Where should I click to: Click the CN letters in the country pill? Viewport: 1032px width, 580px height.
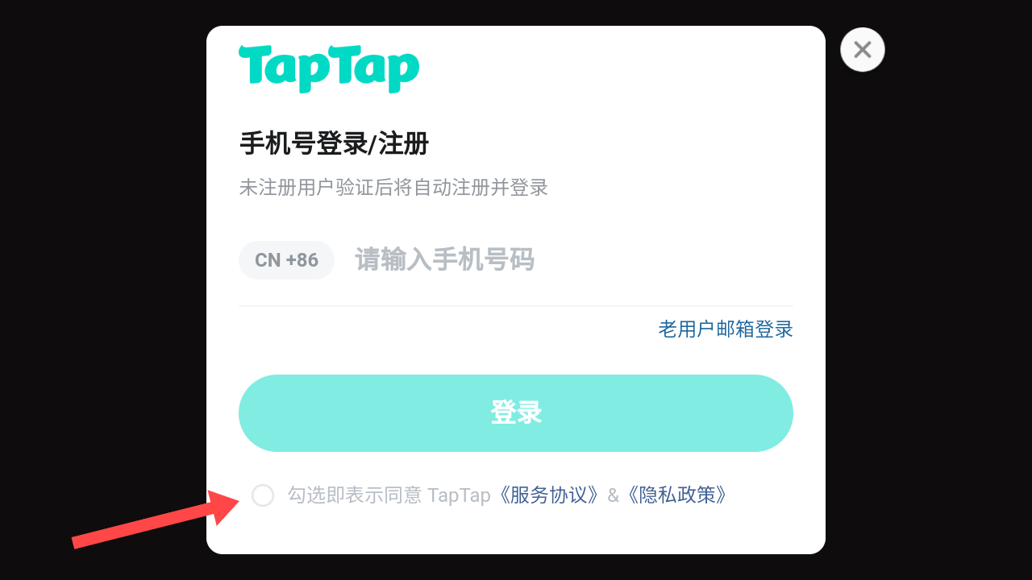[268, 260]
